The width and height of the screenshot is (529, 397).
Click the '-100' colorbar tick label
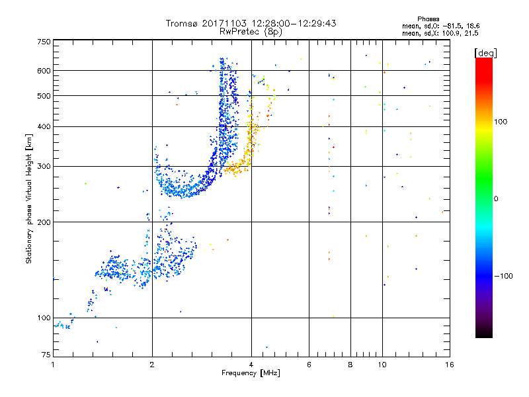click(503, 276)
